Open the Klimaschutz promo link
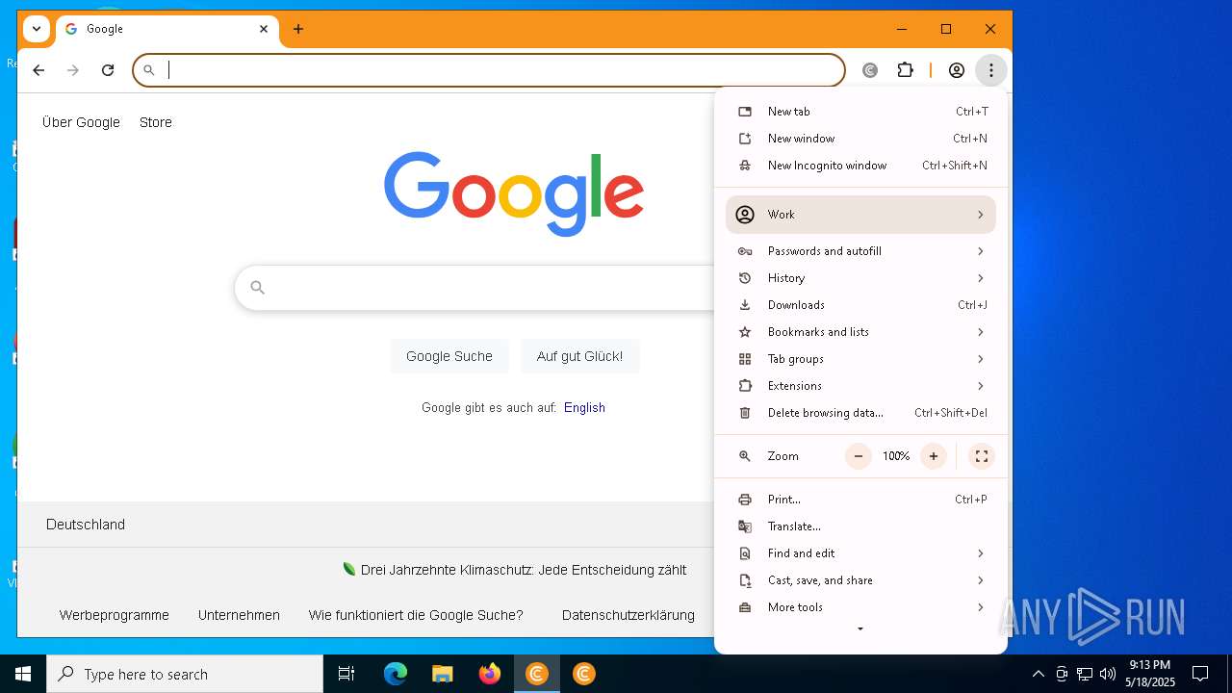Screen dimensions: 1232x693 click(524, 570)
